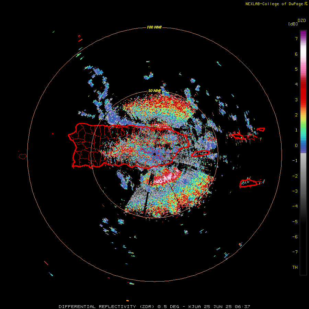Click the white high-ZDR patch south of radar

pos(168,178)
